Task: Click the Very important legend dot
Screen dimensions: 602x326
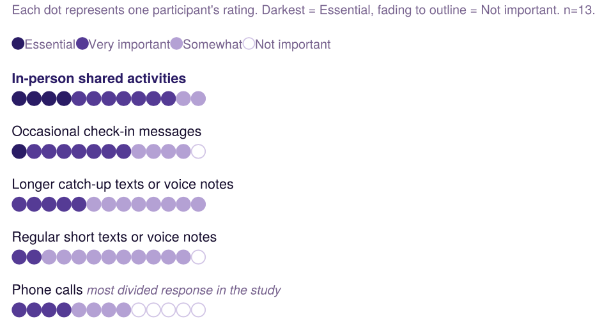Action: click(x=82, y=43)
